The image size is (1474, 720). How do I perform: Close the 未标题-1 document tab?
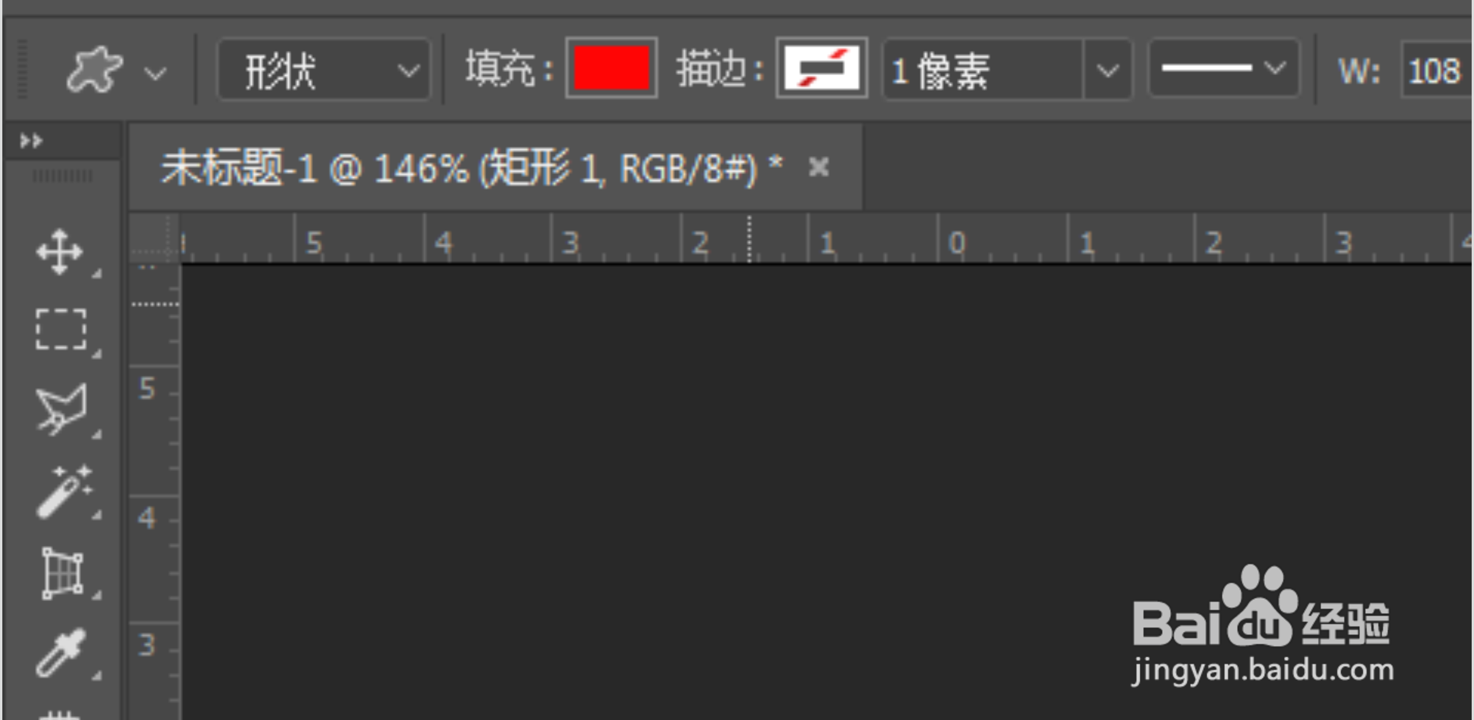coord(819,167)
